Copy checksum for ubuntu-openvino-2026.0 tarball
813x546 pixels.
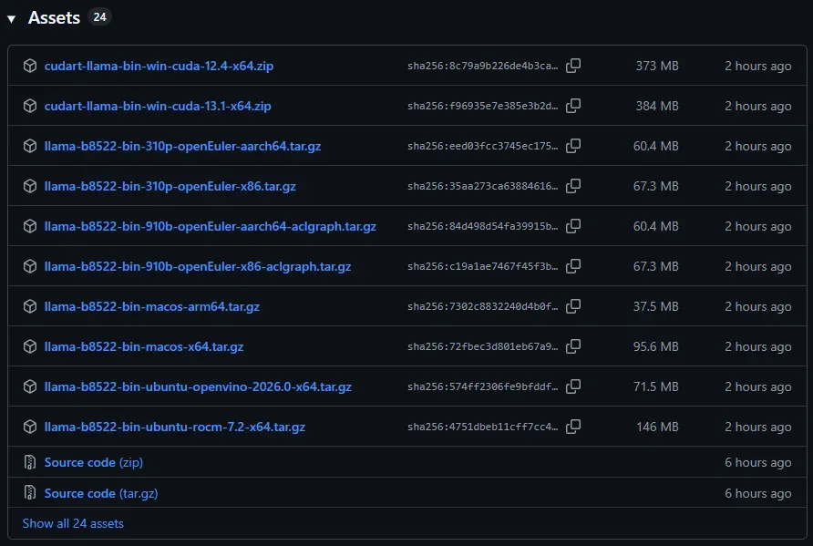point(573,386)
